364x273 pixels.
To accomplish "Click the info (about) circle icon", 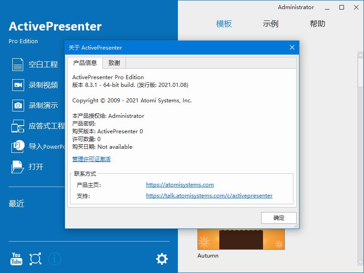I will click(x=55, y=259).
